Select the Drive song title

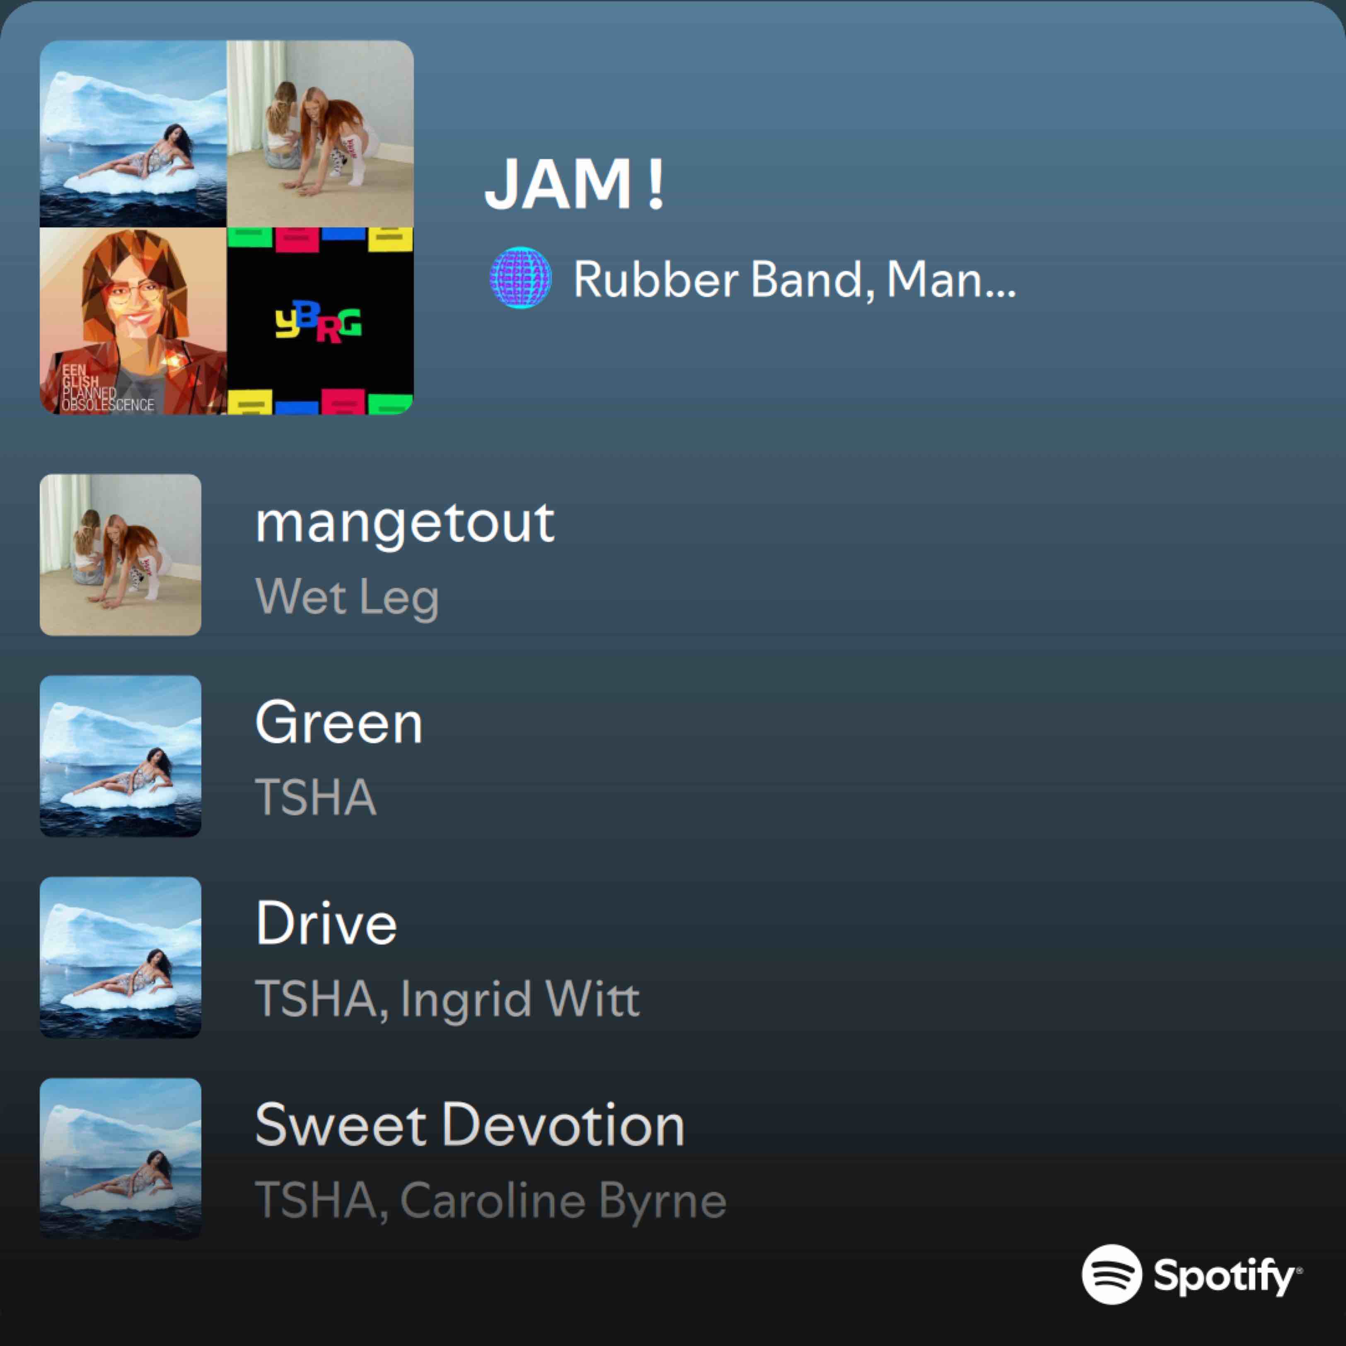[326, 923]
